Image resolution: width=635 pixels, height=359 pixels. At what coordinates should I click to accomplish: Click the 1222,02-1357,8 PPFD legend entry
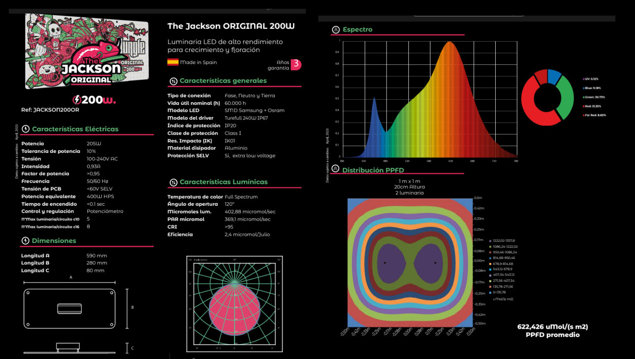[502, 240]
